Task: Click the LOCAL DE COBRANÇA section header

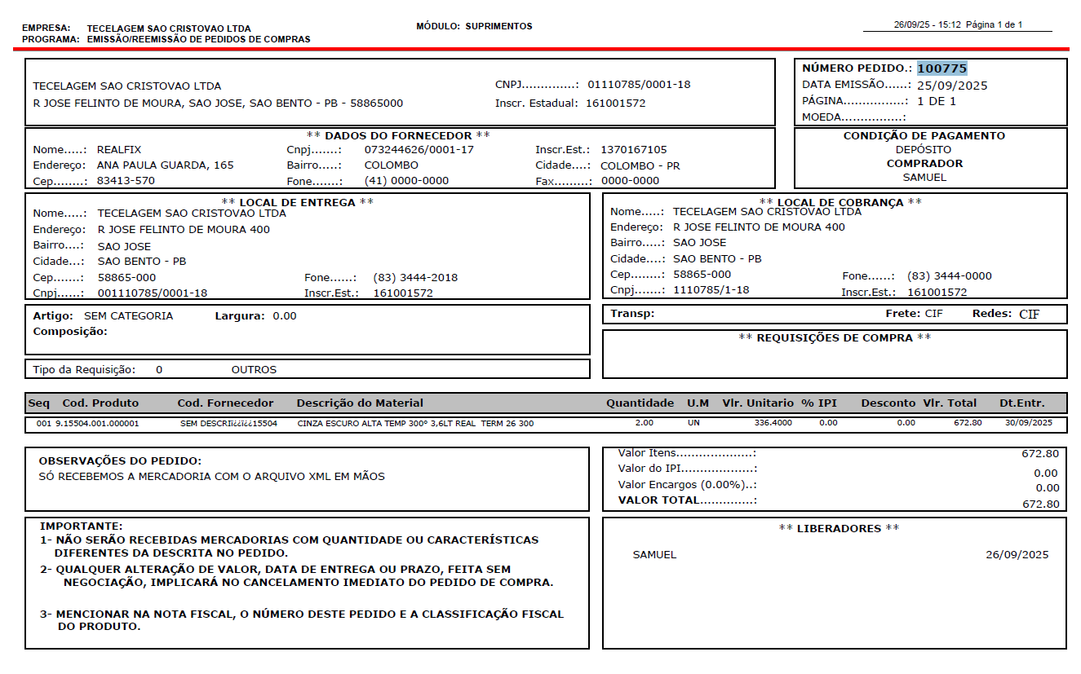Action: [x=840, y=202]
